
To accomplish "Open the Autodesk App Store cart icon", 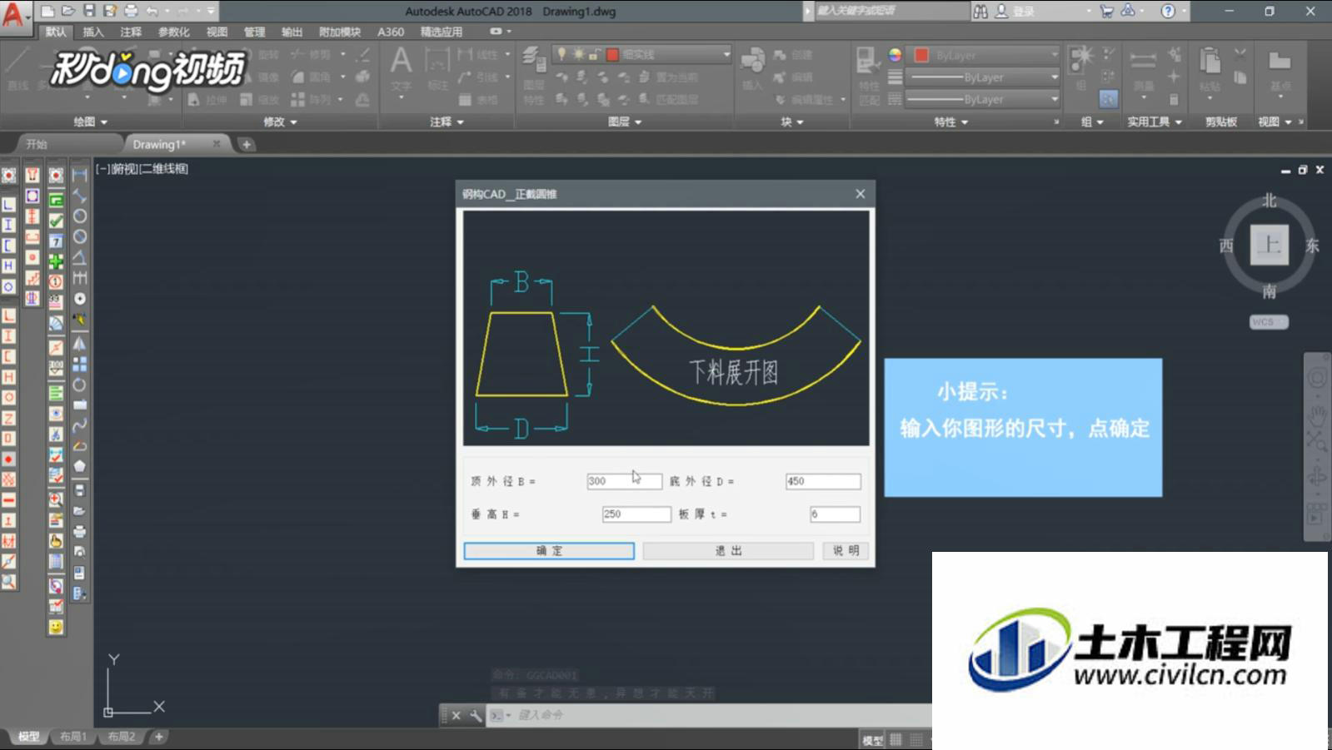I will coord(1106,11).
